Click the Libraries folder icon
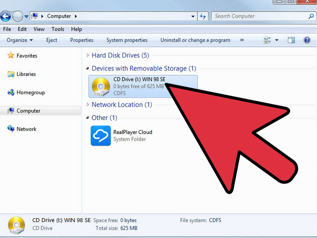The image size is (317, 238). point(11,74)
